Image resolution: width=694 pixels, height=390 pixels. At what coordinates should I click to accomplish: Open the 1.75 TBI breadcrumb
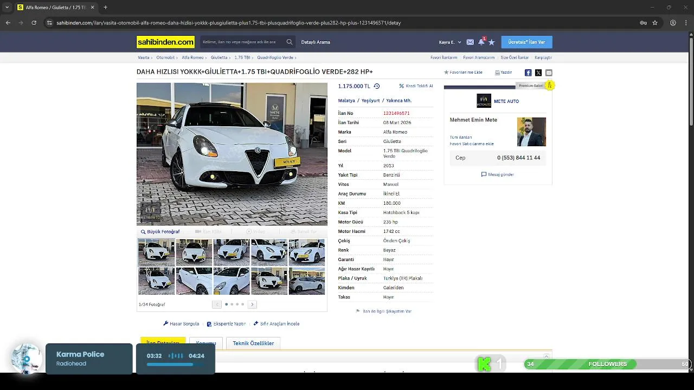point(242,57)
